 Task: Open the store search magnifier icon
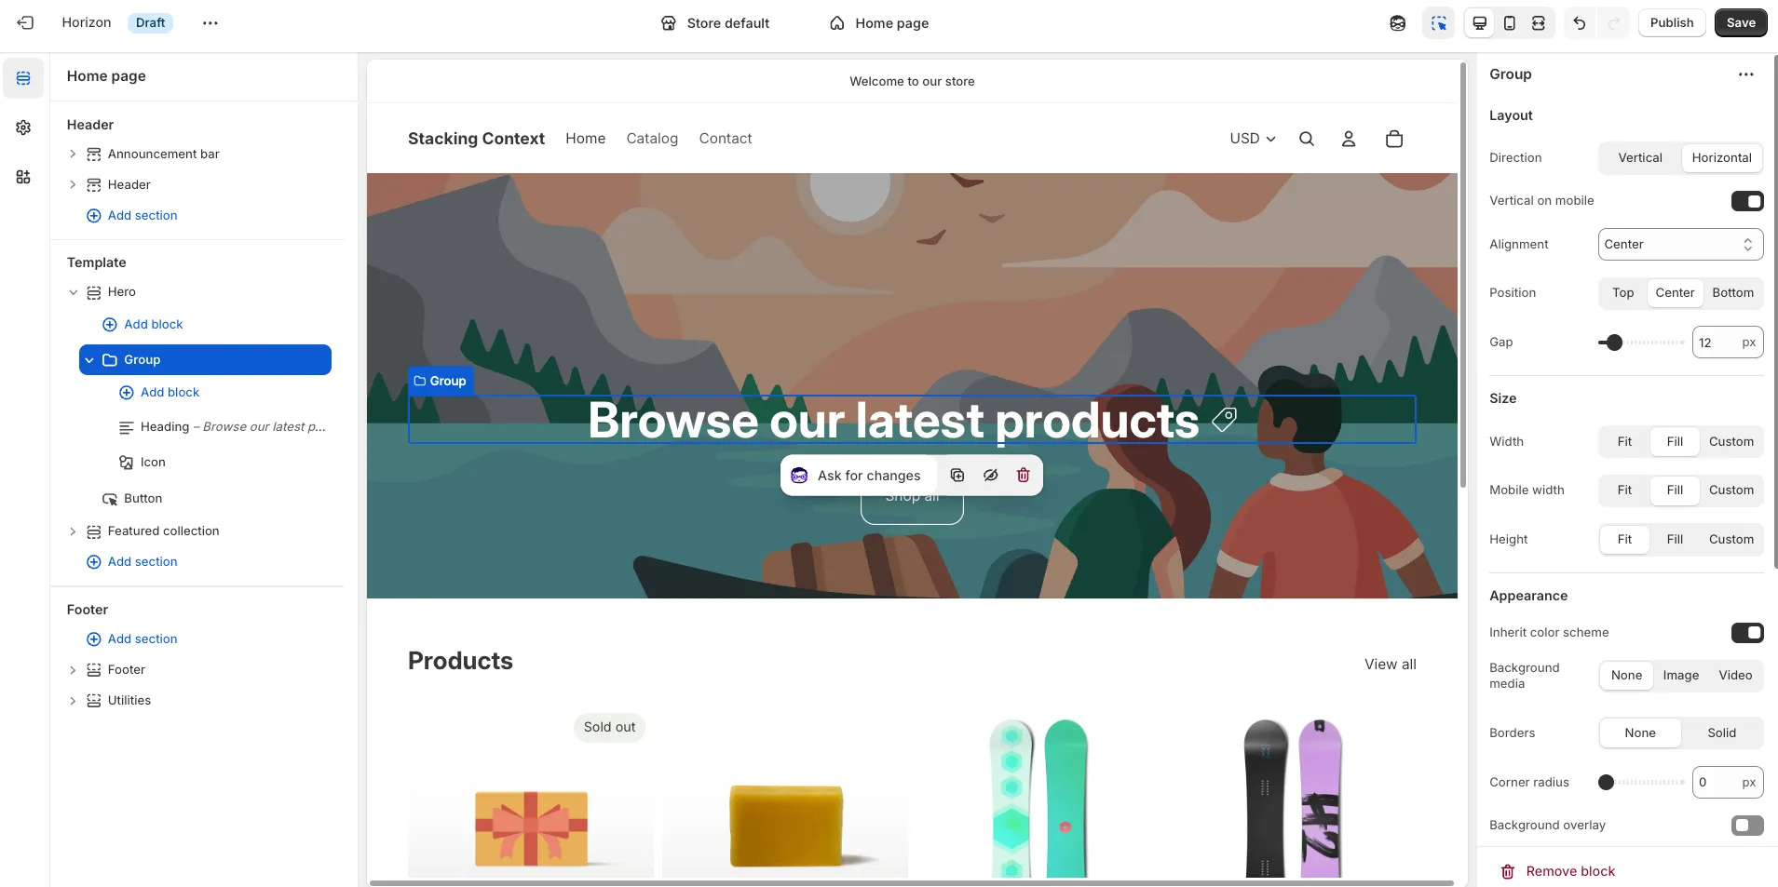(1307, 139)
